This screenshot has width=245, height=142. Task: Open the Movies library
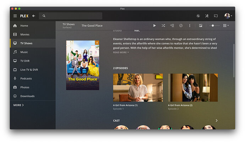33,34
